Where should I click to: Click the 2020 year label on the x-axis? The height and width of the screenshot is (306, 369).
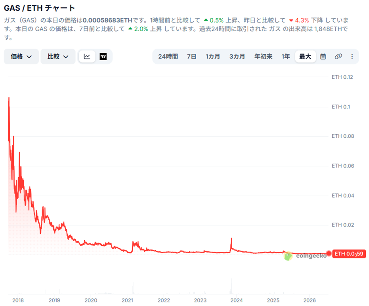click(91, 300)
